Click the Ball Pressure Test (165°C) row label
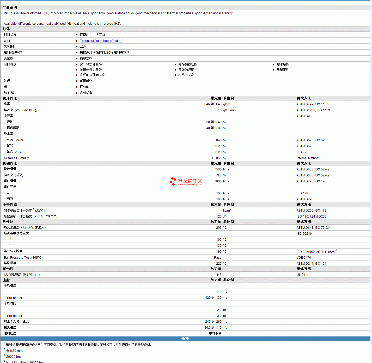The width and height of the screenshot is (372, 363). tap(23, 258)
